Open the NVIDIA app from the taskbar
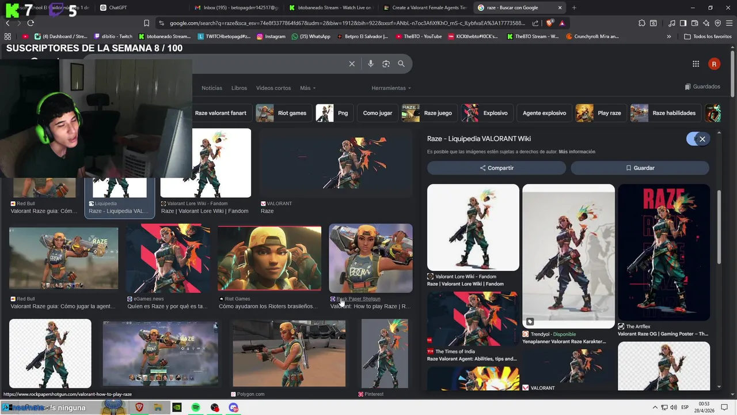 pyautogui.click(x=177, y=408)
